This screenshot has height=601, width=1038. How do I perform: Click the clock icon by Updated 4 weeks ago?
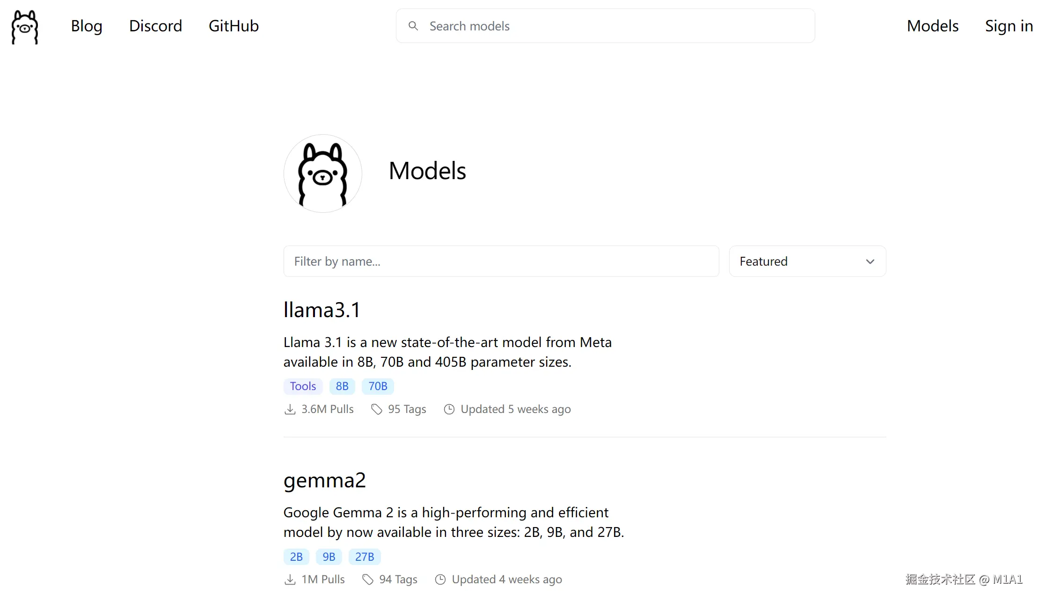(x=440, y=579)
